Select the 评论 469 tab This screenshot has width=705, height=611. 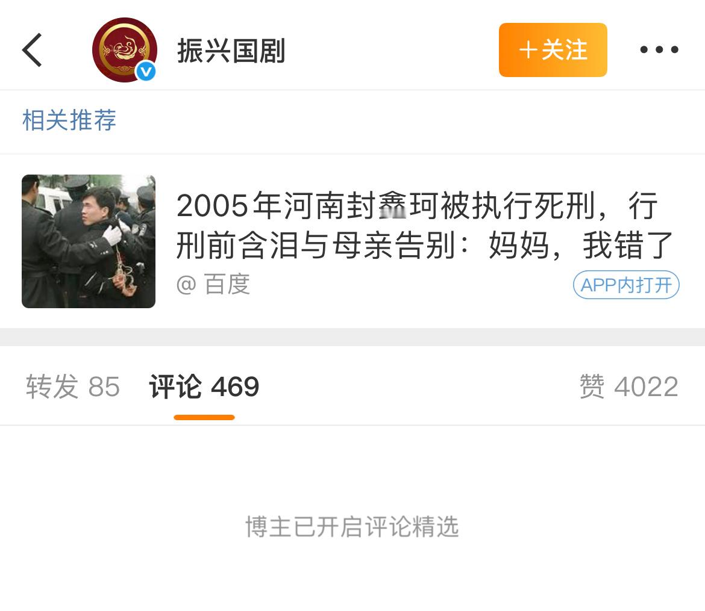(204, 386)
